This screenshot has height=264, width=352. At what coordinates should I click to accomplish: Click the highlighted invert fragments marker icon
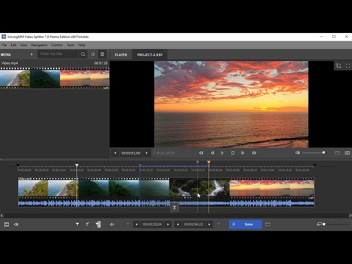click(97, 224)
